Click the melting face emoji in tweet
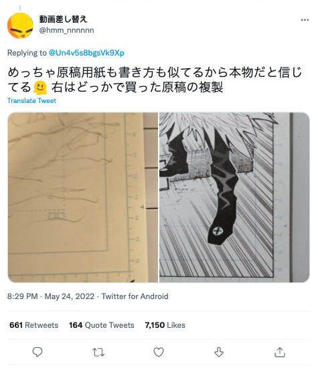318x368 pixels. tap(40, 88)
